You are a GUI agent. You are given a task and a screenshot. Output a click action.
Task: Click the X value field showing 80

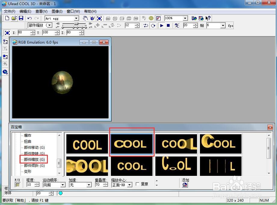click(x=24, y=33)
